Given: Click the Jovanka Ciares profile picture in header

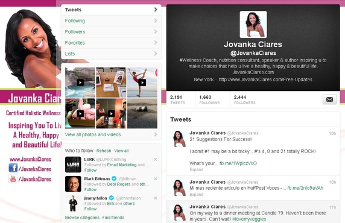Looking at the screenshot, I should click(253, 25).
